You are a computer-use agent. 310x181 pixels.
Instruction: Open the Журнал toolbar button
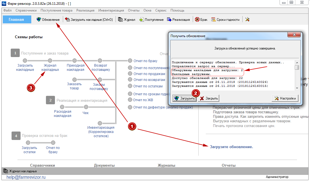(127, 19)
